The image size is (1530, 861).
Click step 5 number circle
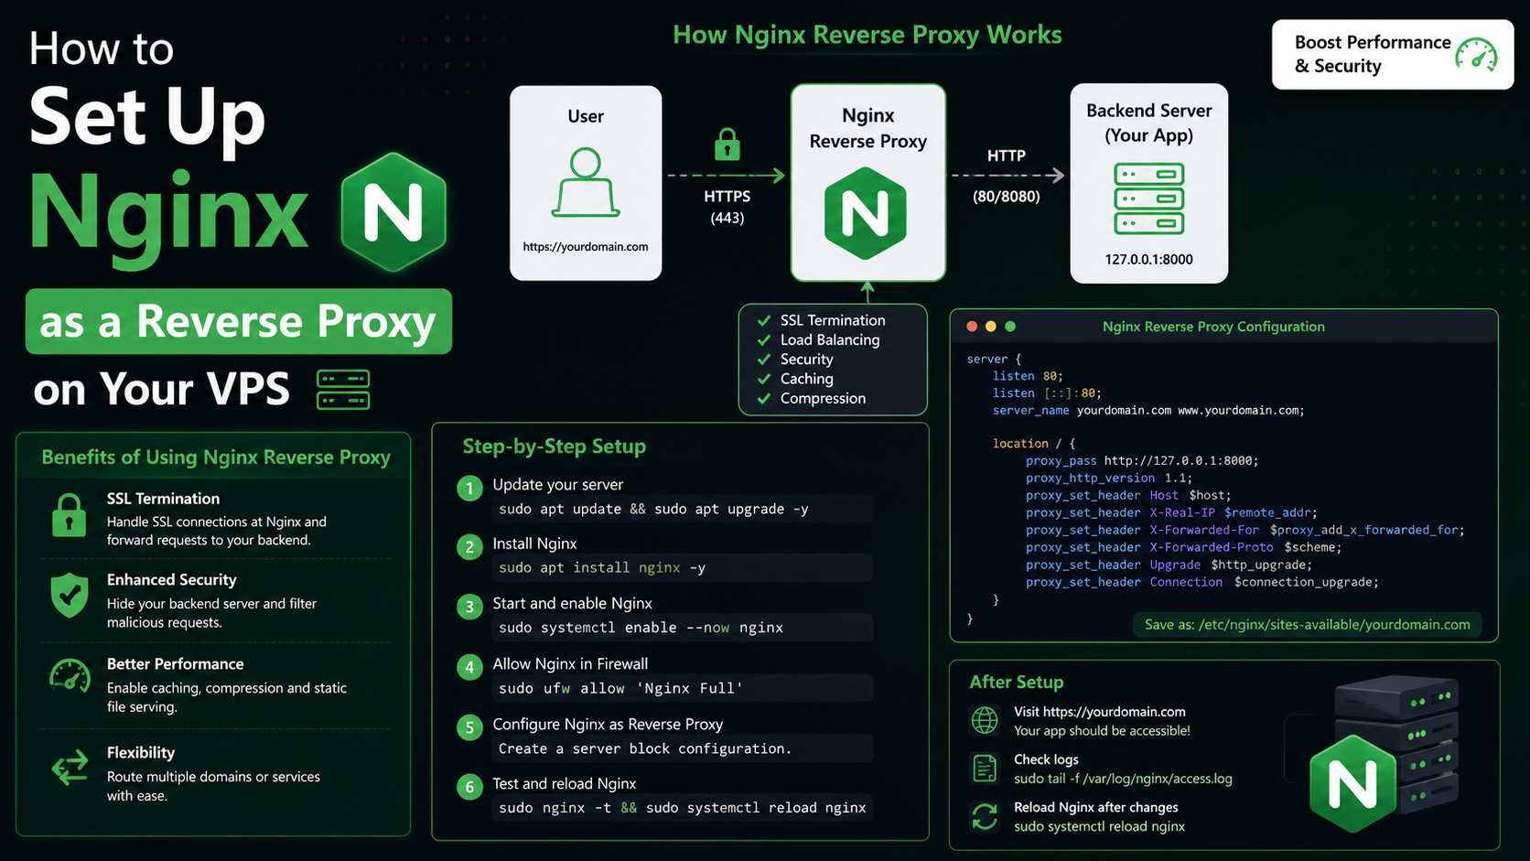469,727
